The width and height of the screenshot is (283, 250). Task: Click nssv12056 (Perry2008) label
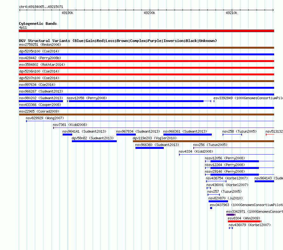pyautogui.click(x=225, y=158)
